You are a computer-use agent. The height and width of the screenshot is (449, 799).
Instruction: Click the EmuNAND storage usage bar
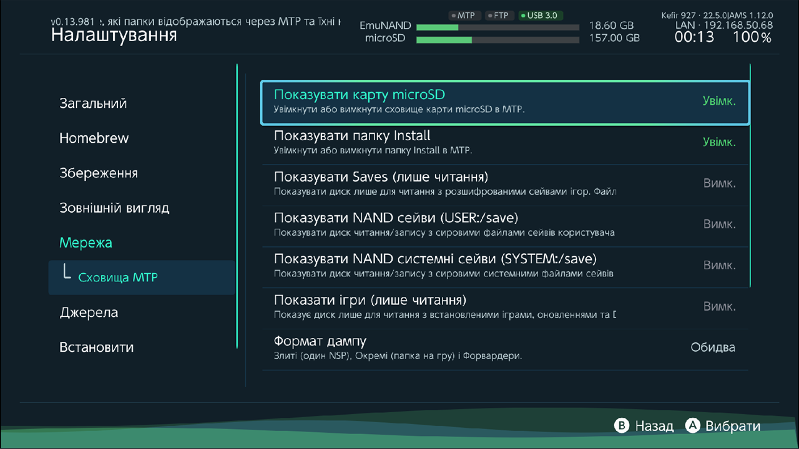pyautogui.click(x=498, y=27)
